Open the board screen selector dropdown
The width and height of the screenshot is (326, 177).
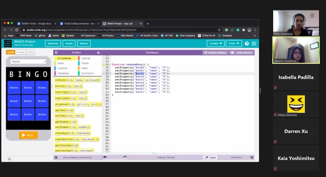coord(28,61)
